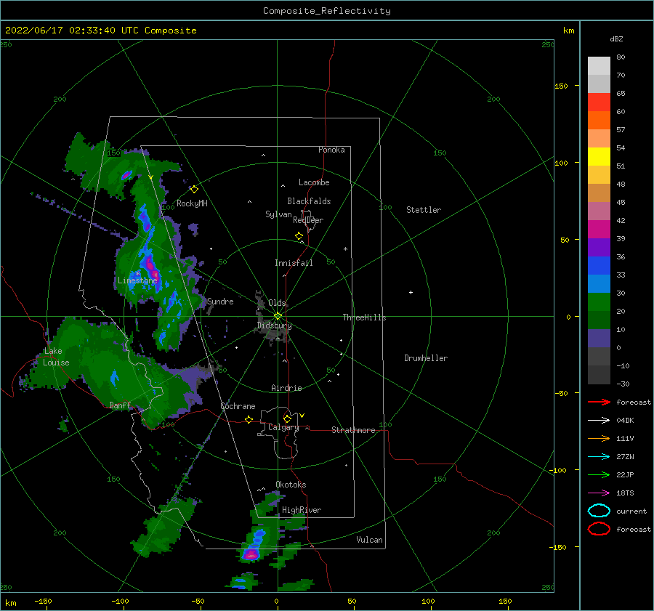Screen dimensions: 654x611
Task: Click the Stettler town label
Action: click(424, 210)
